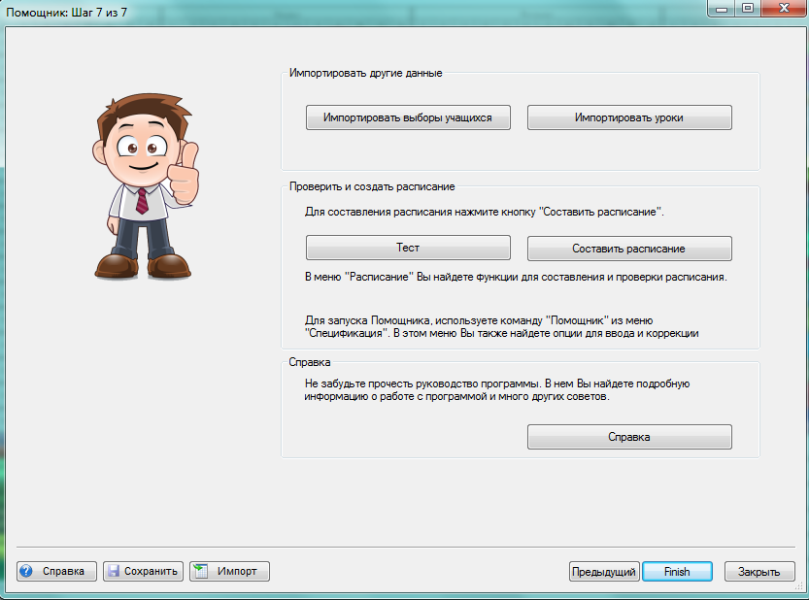Image resolution: width=809 pixels, height=600 pixels.
Task: Start Составить расписание generation
Action: (x=628, y=249)
